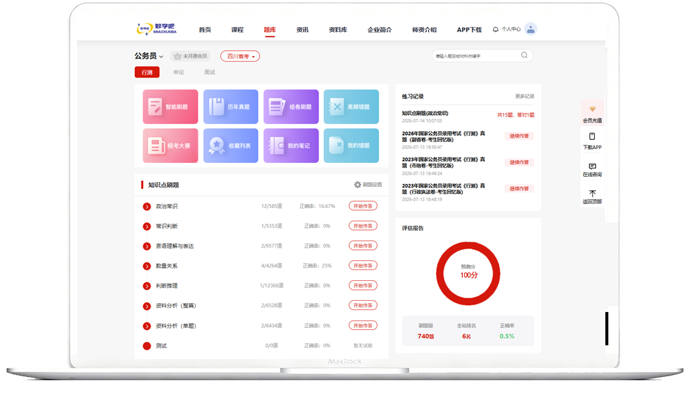Open the 高频错题 tile
689x414 pixels.
click(x=351, y=107)
